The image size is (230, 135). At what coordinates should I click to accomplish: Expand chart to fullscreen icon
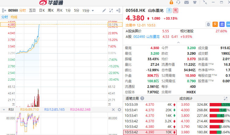[111, 10]
